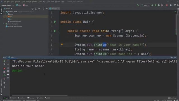Open the Problems tool window button
179x101 pixels.
point(22,98)
